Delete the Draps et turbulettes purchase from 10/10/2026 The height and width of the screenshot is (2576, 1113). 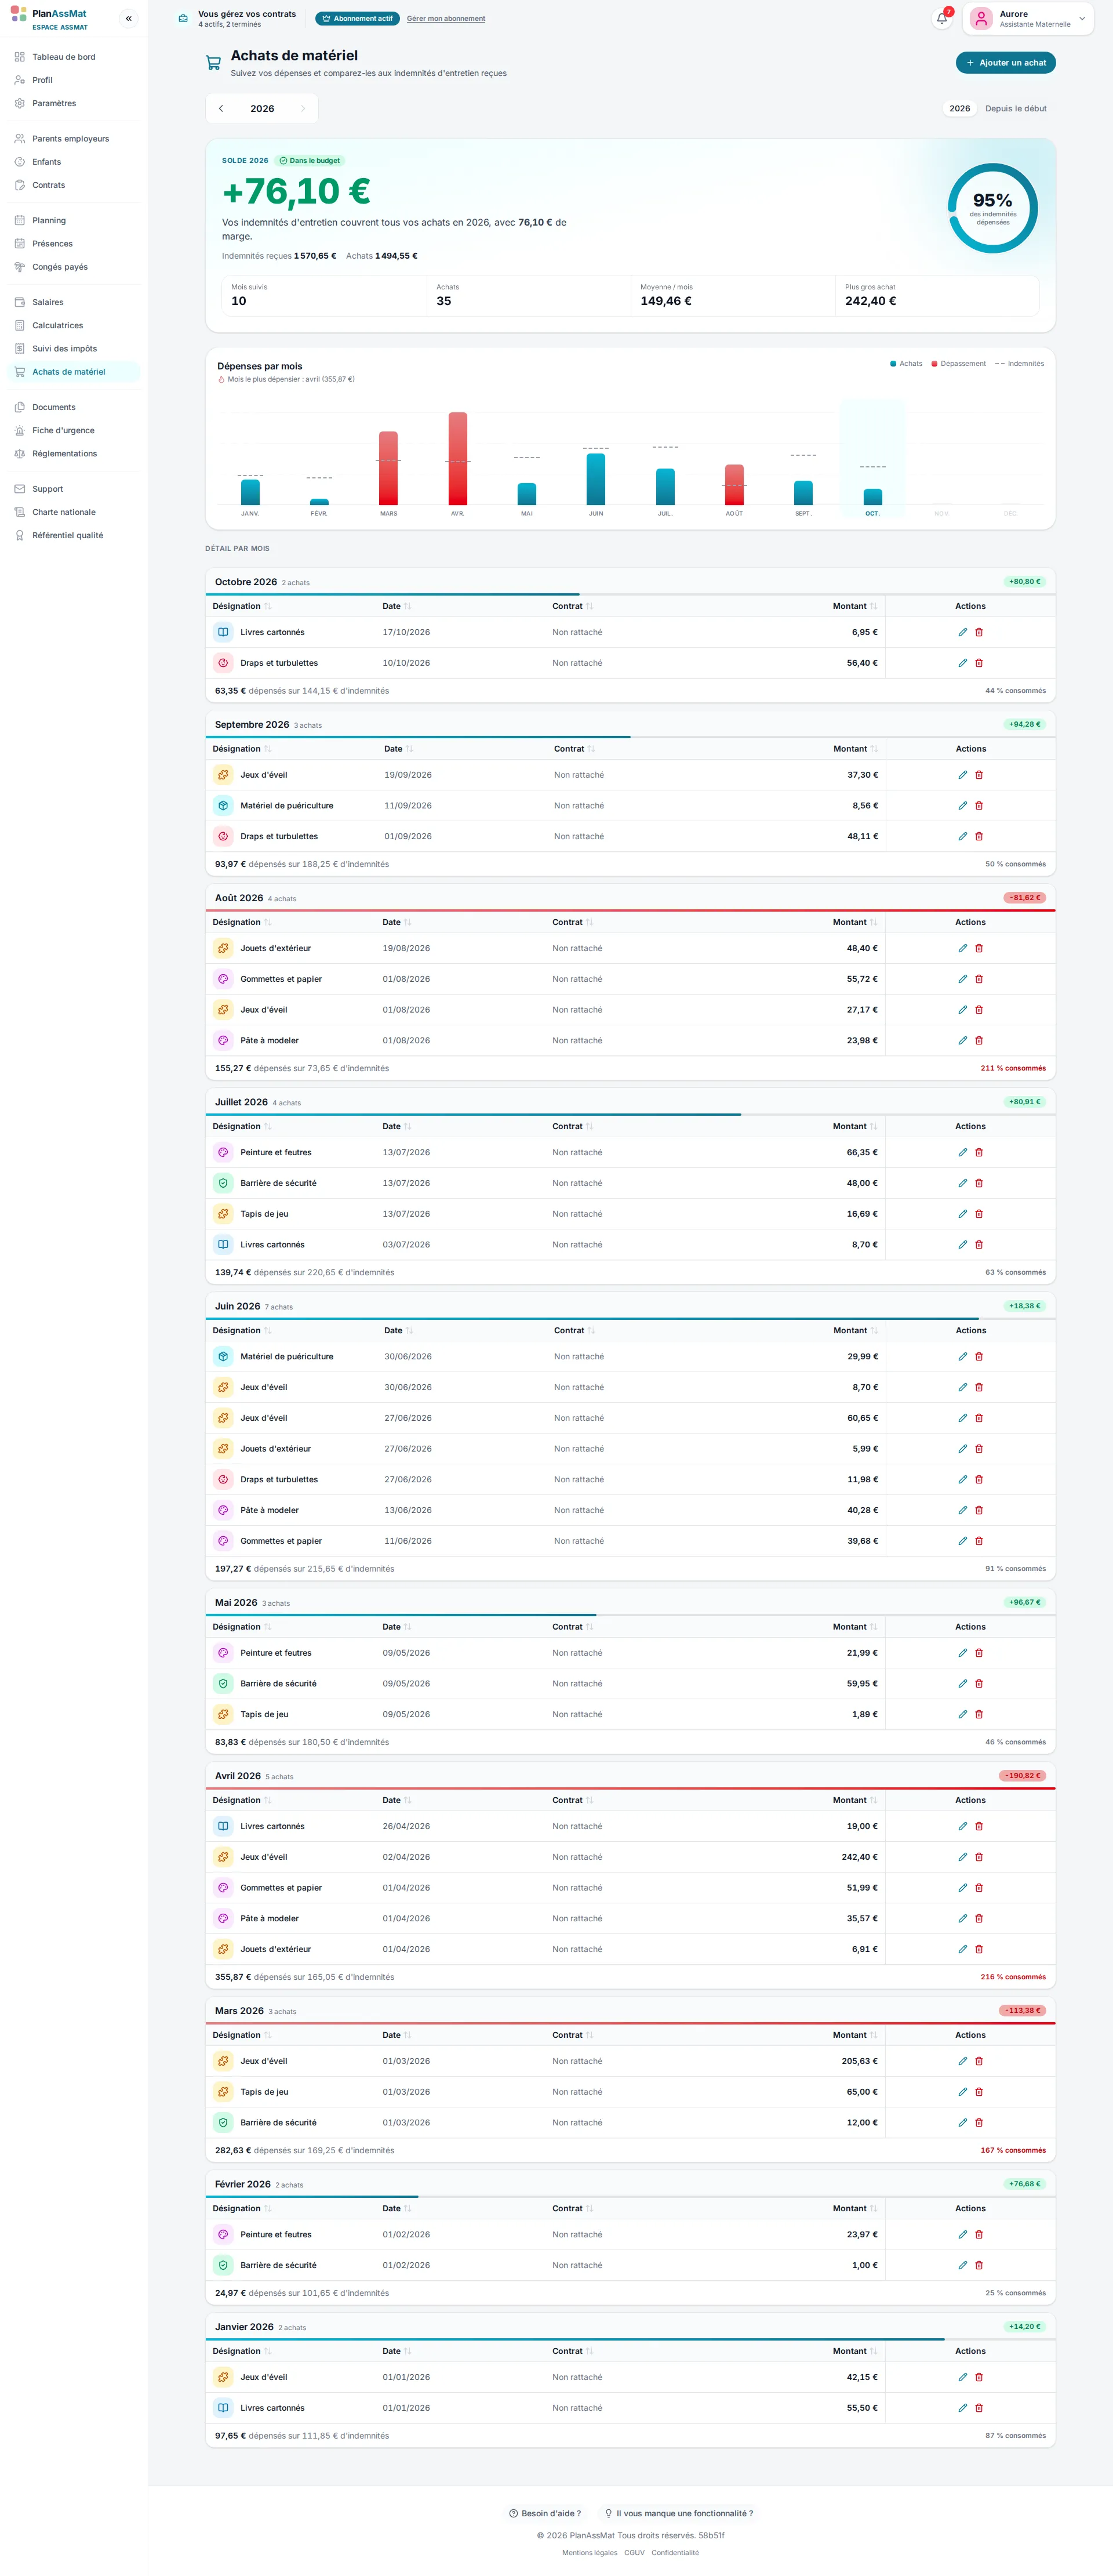pos(979,663)
